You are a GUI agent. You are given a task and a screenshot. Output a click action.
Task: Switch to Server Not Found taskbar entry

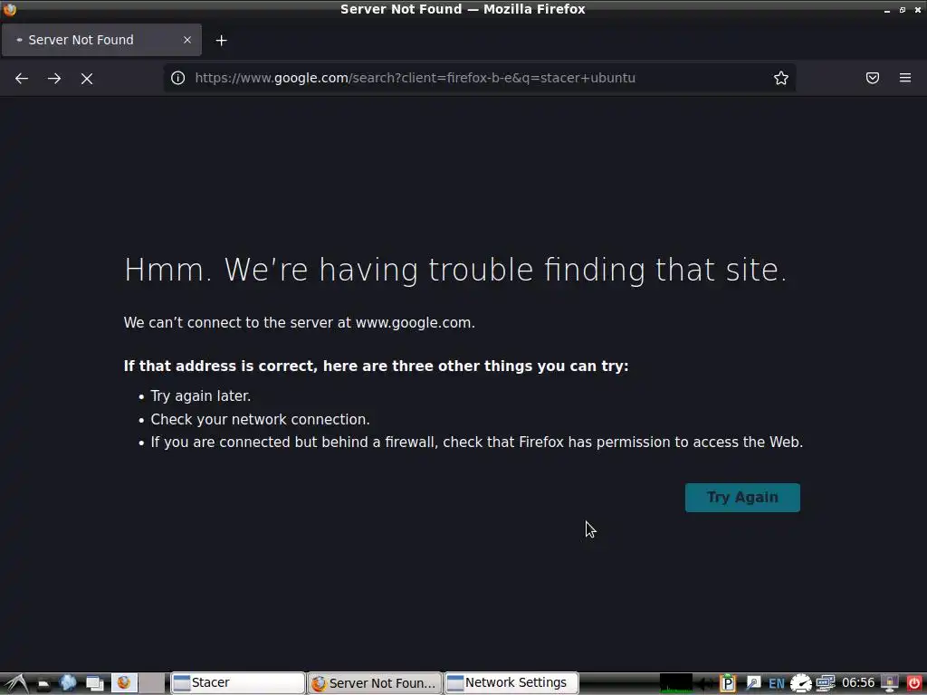(375, 683)
